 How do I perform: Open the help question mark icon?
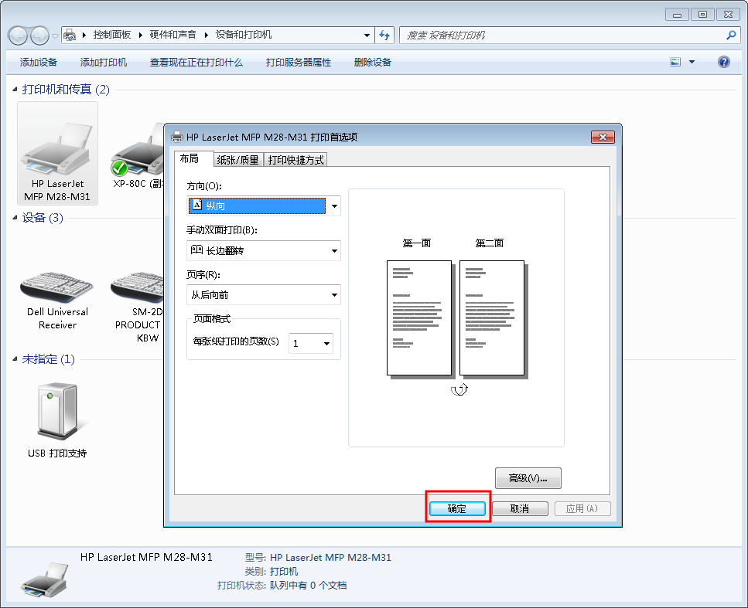(x=724, y=62)
